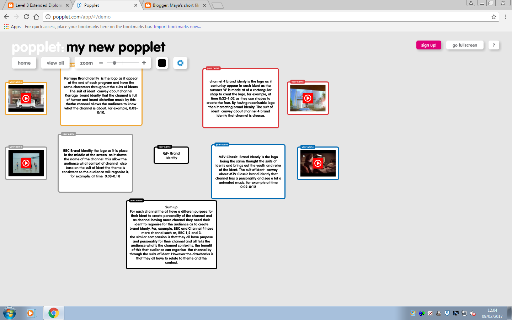Click the zoom minus icon
The height and width of the screenshot is (320, 512).
(x=101, y=63)
